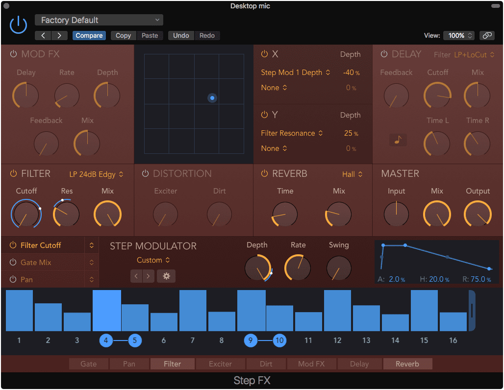
Task: Click the main plugin bypass power icon
Action: pyautogui.click(x=18, y=24)
